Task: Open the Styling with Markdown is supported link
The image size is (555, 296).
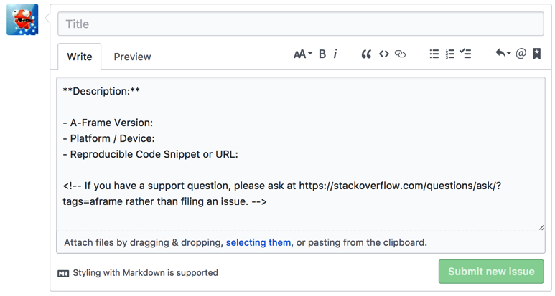Action: tap(146, 272)
